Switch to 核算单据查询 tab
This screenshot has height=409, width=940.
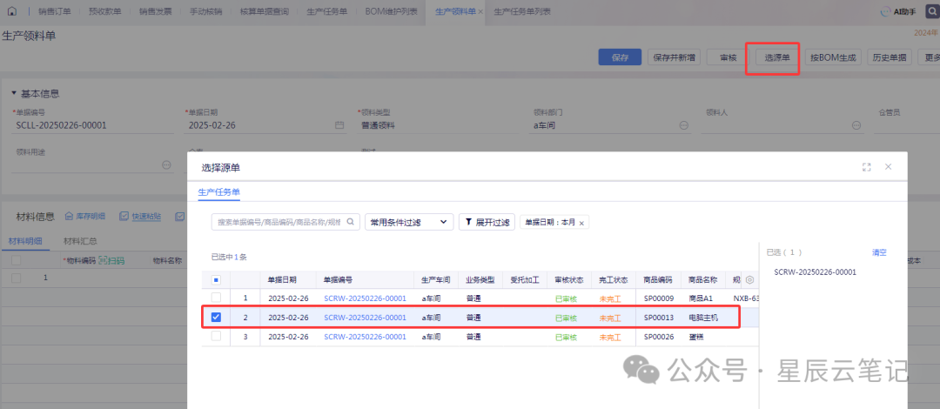(264, 12)
